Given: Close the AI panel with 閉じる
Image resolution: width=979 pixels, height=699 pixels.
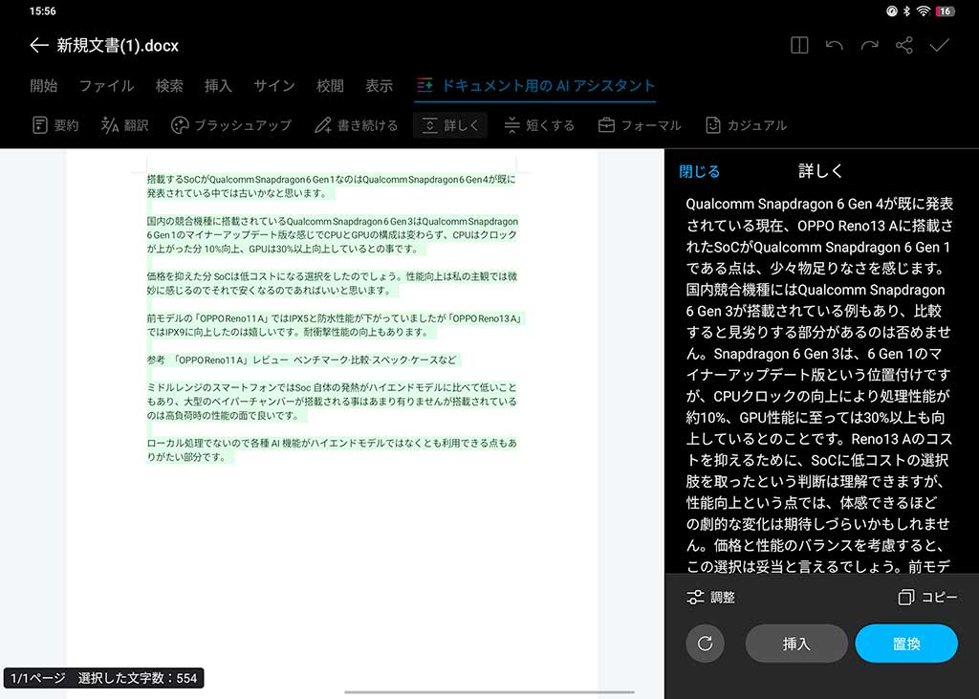Looking at the screenshot, I should click(x=699, y=171).
